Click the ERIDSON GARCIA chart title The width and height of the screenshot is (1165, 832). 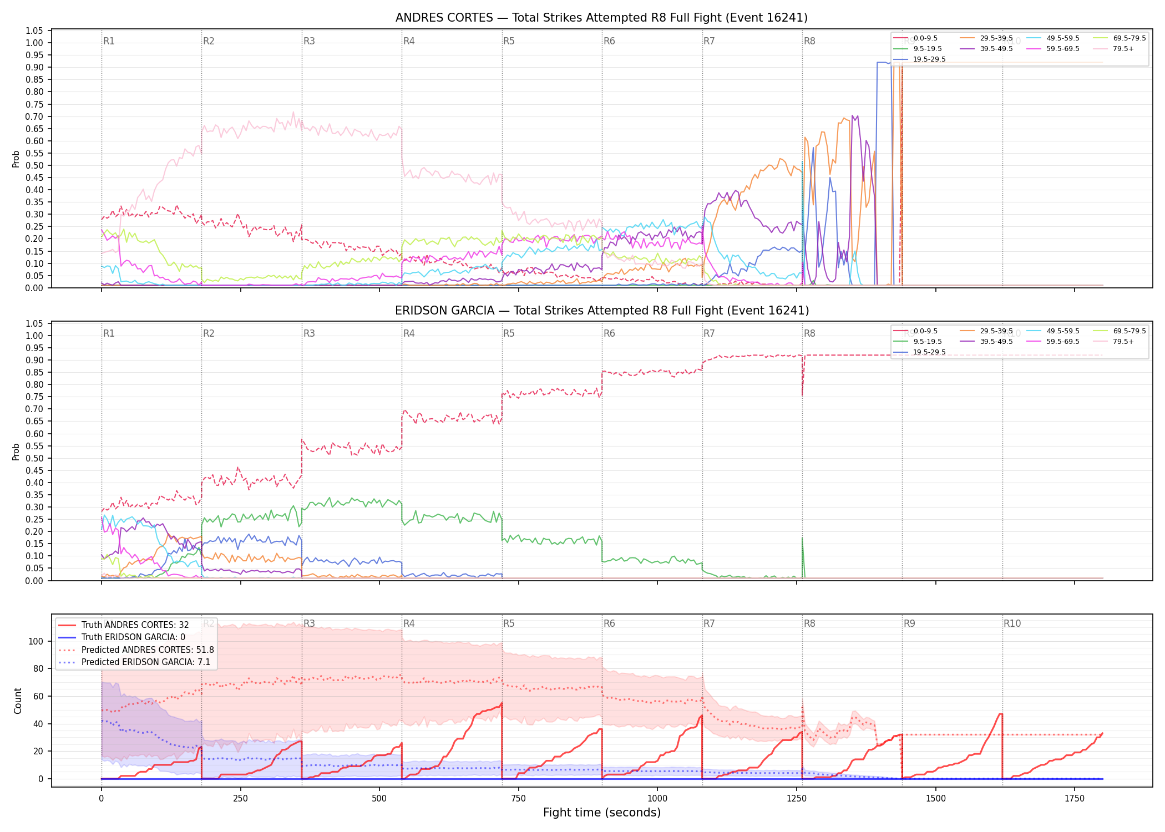(x=601, y=311)
